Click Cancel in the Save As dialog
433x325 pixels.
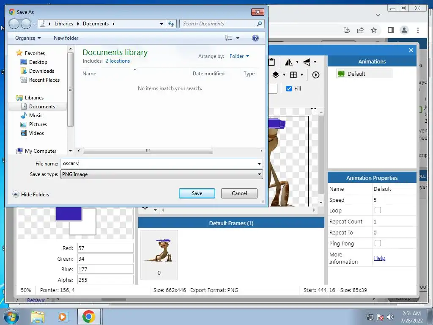pos(239,193)
